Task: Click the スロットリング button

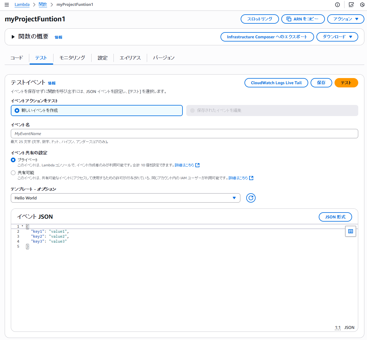Action: point(260,19)
